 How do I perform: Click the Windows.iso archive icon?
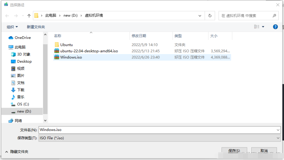point(57,57)
